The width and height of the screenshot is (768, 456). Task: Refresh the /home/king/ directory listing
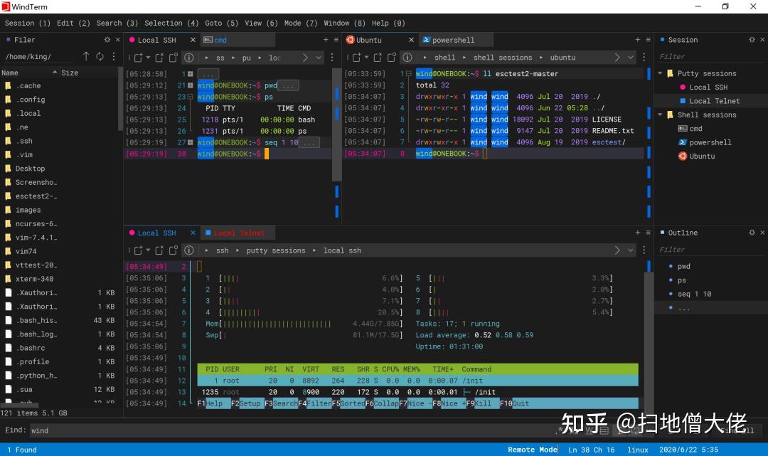[100, 56]
